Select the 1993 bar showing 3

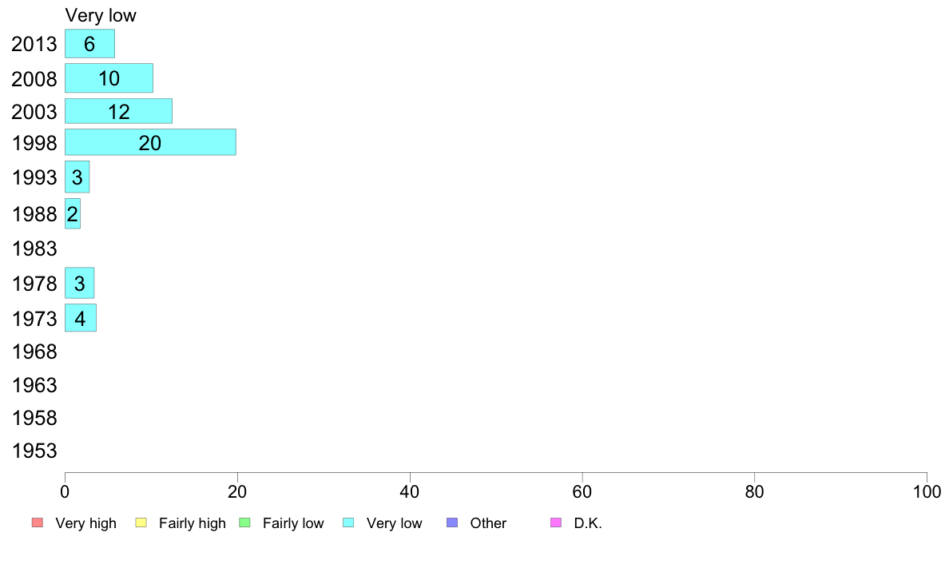coord(77,177)
